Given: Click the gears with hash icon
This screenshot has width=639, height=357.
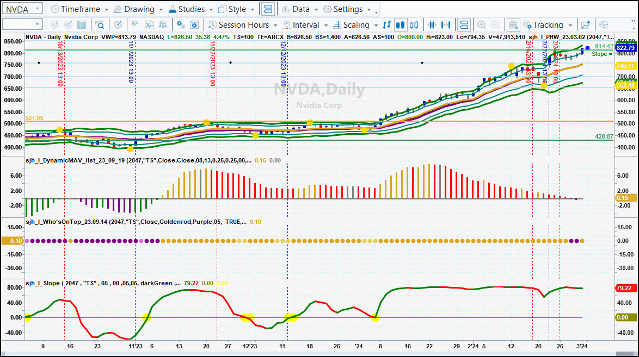Looking at the screenshot, I should click(x=181, y=25).
